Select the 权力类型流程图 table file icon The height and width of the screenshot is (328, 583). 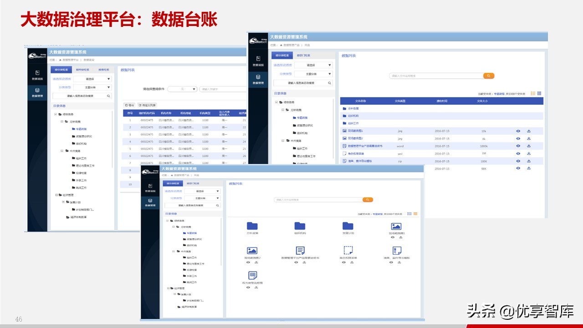(252, 275)
